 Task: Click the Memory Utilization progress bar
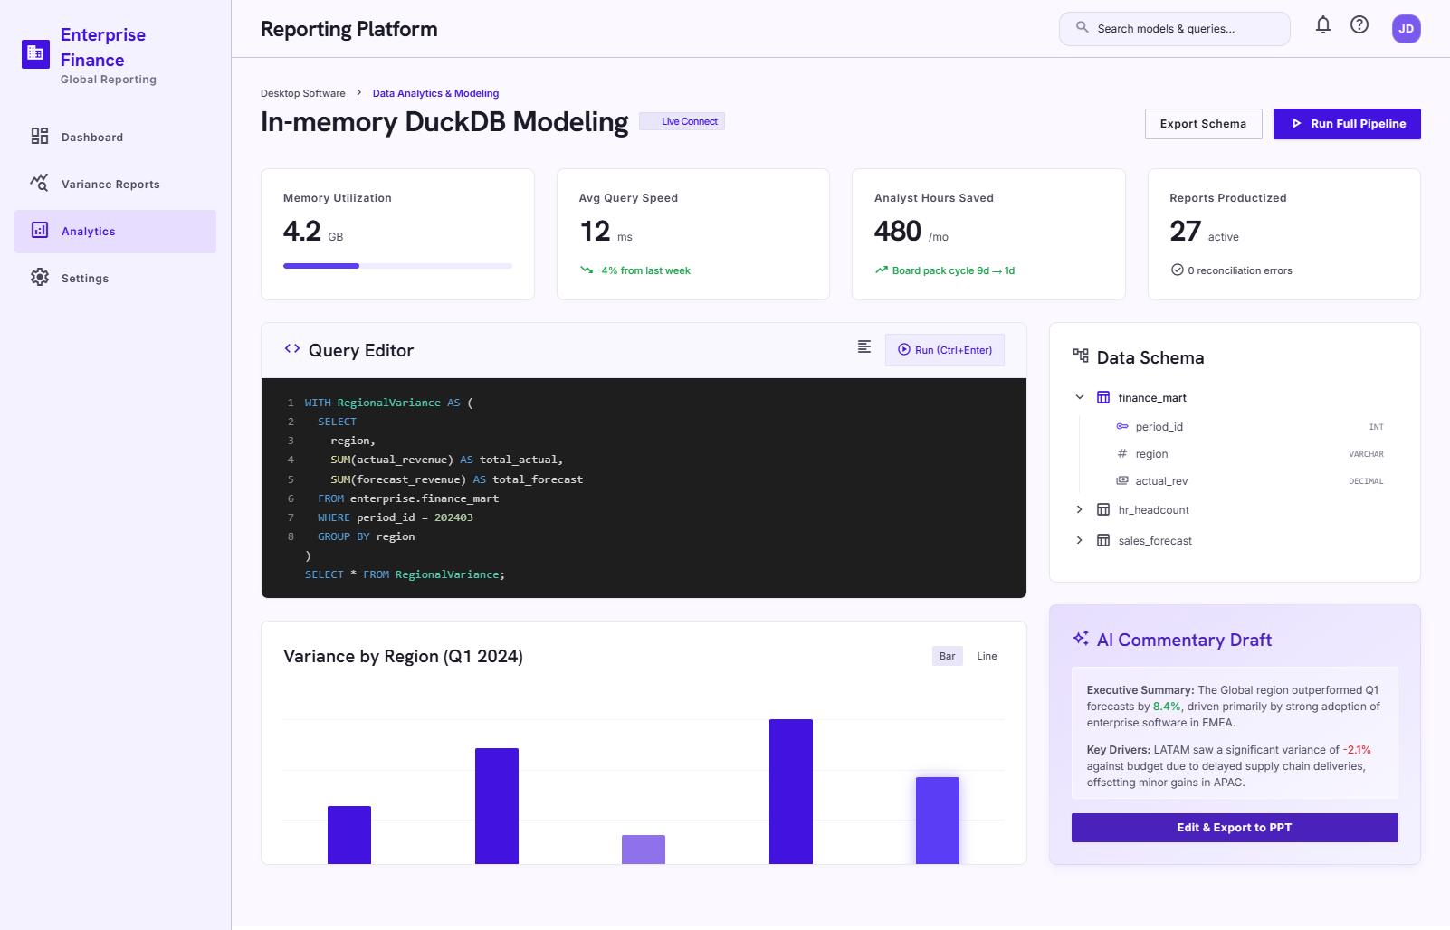tap(397, 266)
